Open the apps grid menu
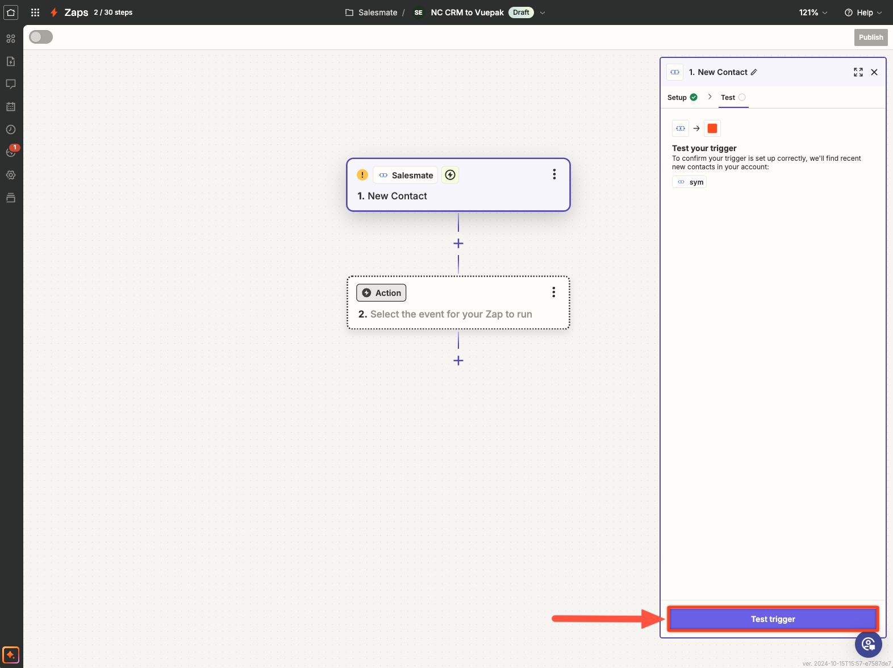This screenshot has width=893, height=668. click(35, 12)
